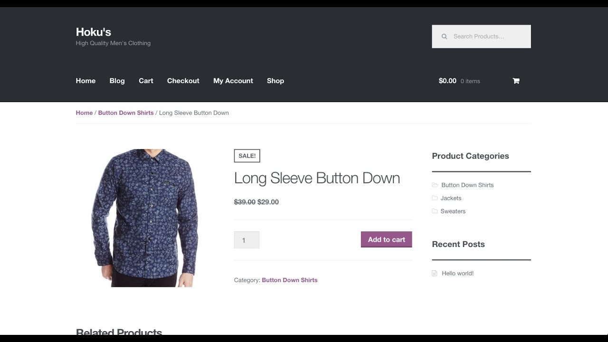Click the Sweaters folder icon
608x342 pixels.
click(x=435, y=211)
